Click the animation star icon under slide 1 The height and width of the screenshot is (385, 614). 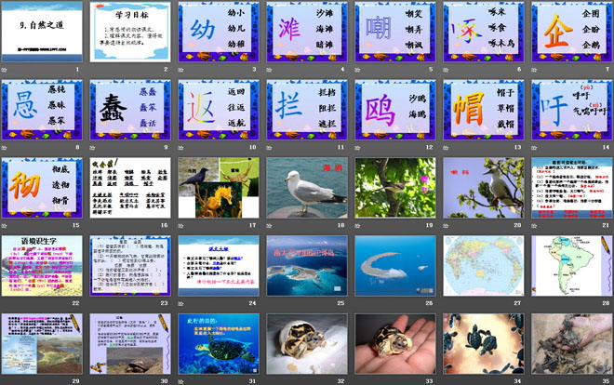click(x=6, y=69)
